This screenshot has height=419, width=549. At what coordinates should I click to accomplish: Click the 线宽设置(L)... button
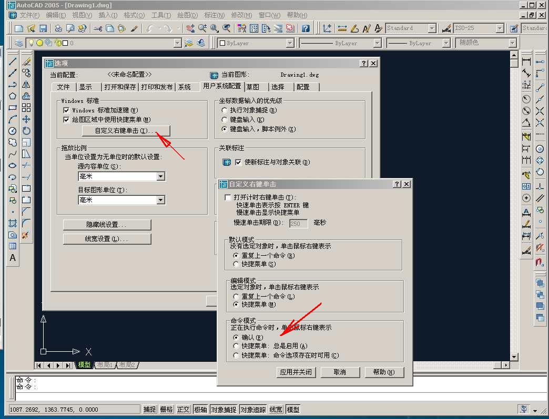click(107, 239)
